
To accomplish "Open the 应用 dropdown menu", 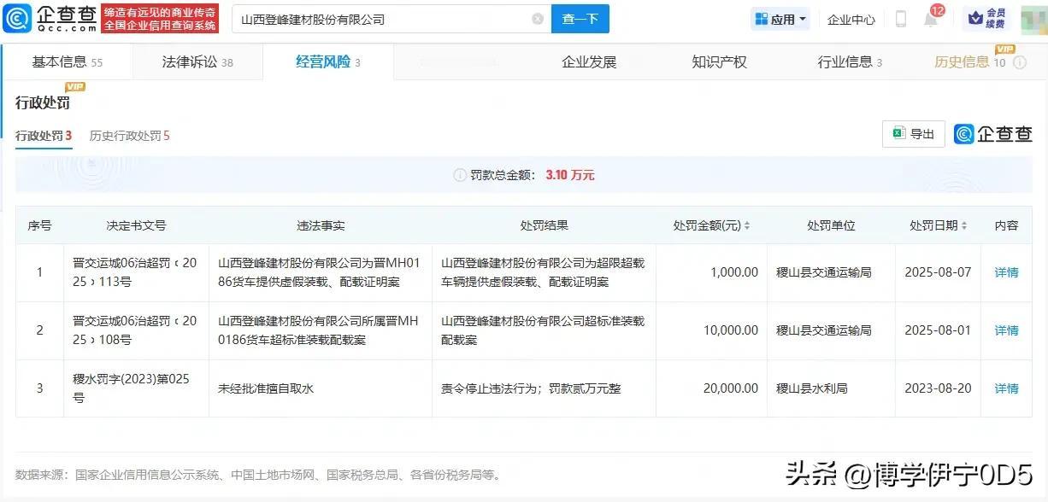I will [x=781, y=19].
